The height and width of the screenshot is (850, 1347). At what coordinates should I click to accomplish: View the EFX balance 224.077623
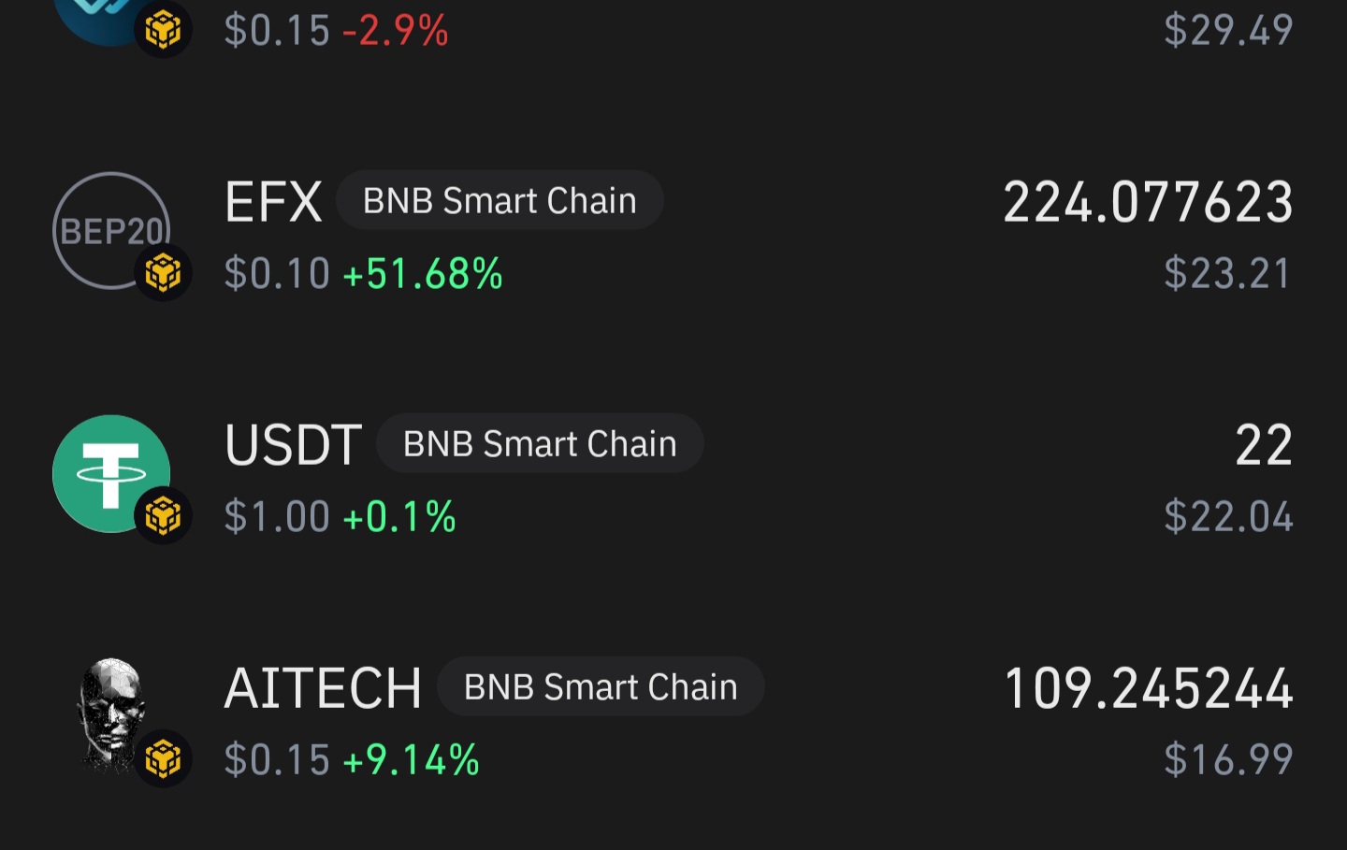[x=1149, y=202]
